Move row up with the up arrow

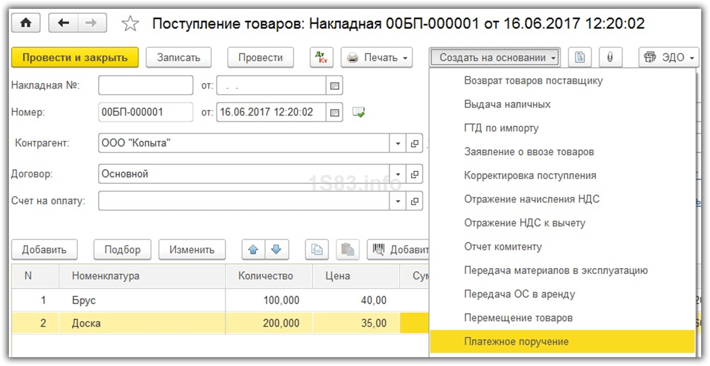coord(253,250)
